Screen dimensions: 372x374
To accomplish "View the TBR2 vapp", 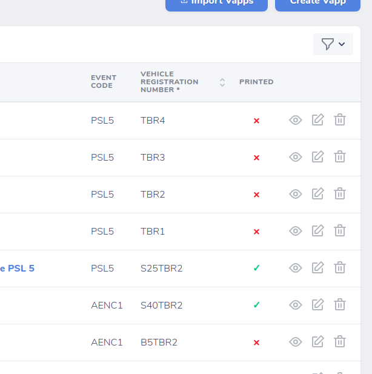I will (296, 194).
